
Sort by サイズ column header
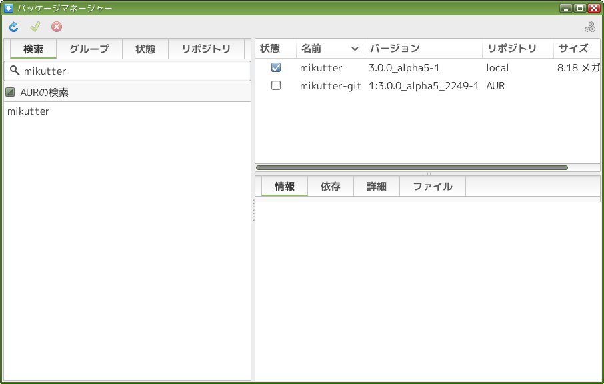pyautogui.click(x=577, y=49)
